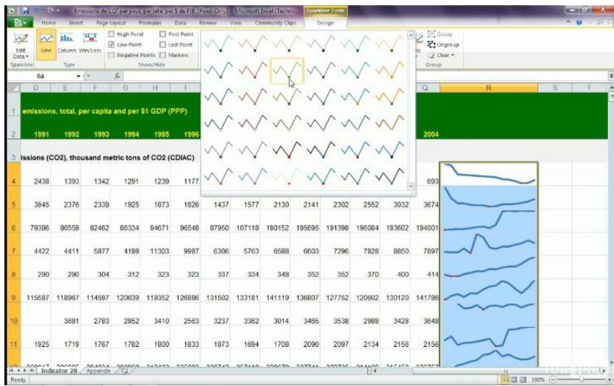
Task: Click the Save icon in the quick access toolbar
Action: pos(25,10)
